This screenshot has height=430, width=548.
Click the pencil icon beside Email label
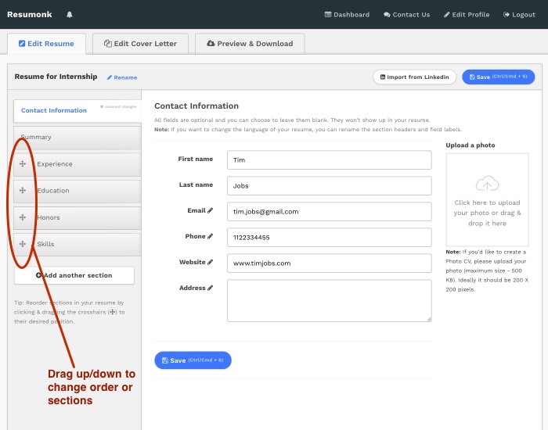[x=211, y=210]
